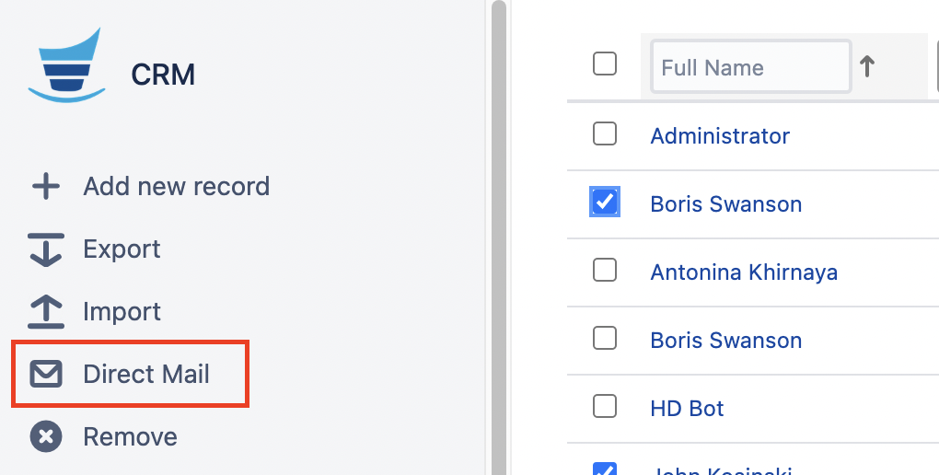Click the Remove circled-X icon

click(46, 436)
